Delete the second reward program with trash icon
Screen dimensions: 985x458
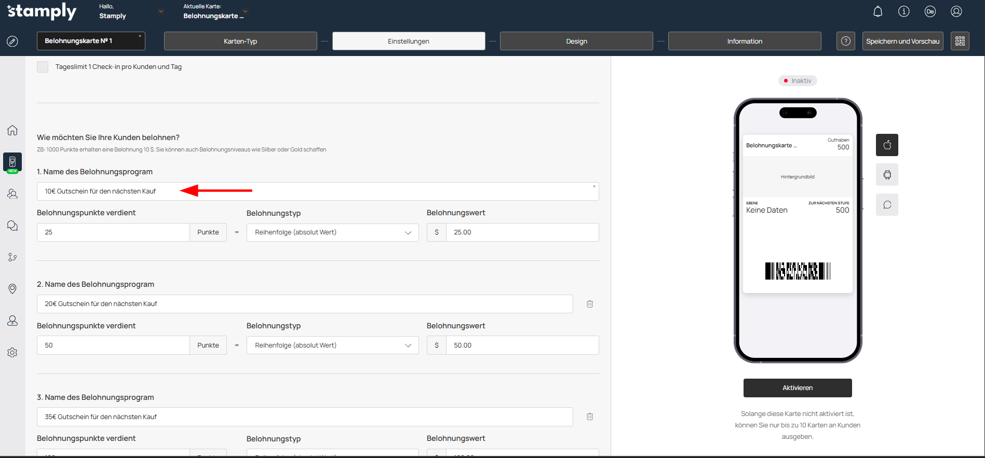coord(590,304)
